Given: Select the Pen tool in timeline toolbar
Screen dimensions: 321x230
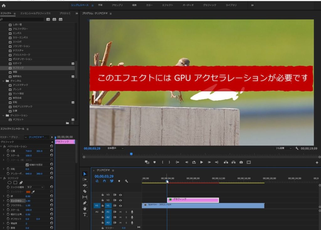Looking at the screenshot, I should pyautogui.click(x=85, y=203).
